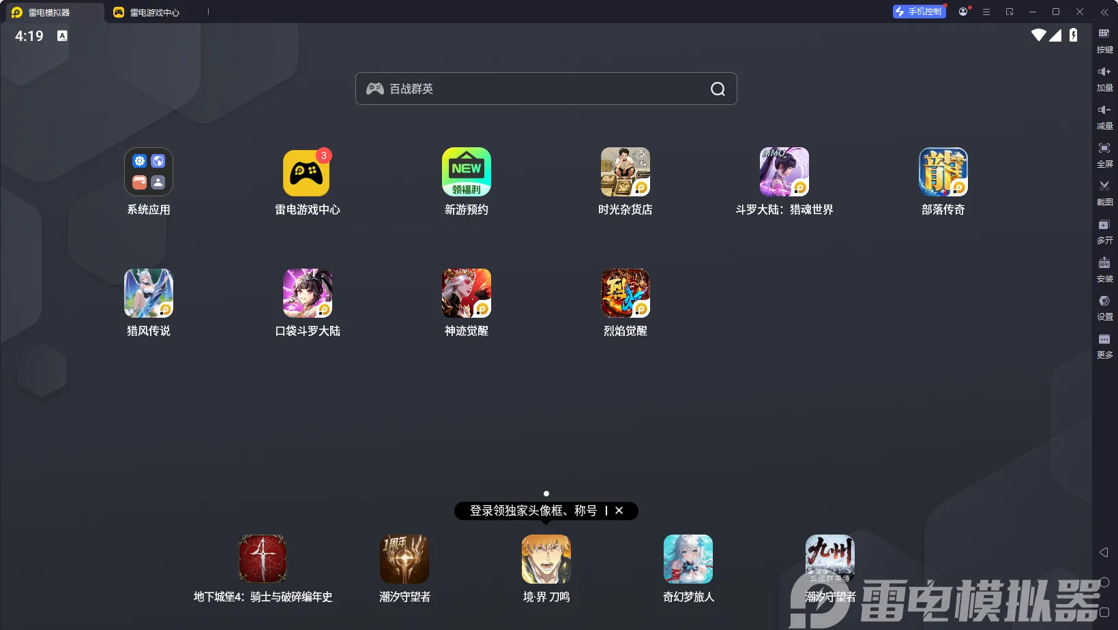Open 奇幻梦旅人 from the dock

click(688, 559)
